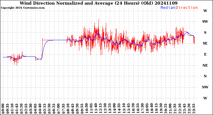Click the 'E' direction axis label
Viewport: 213px width, 115px height.
coord(205,54)
